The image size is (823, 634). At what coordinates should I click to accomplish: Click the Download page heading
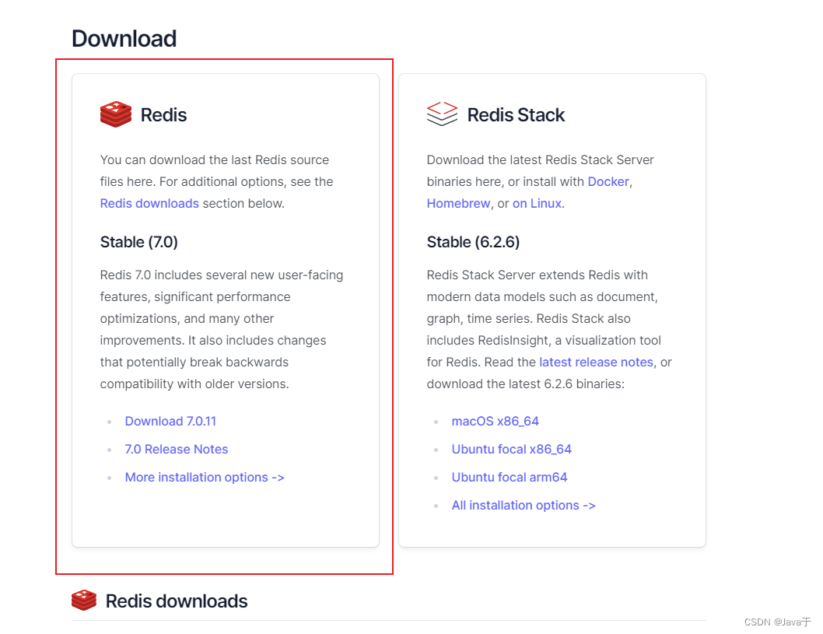123,37
